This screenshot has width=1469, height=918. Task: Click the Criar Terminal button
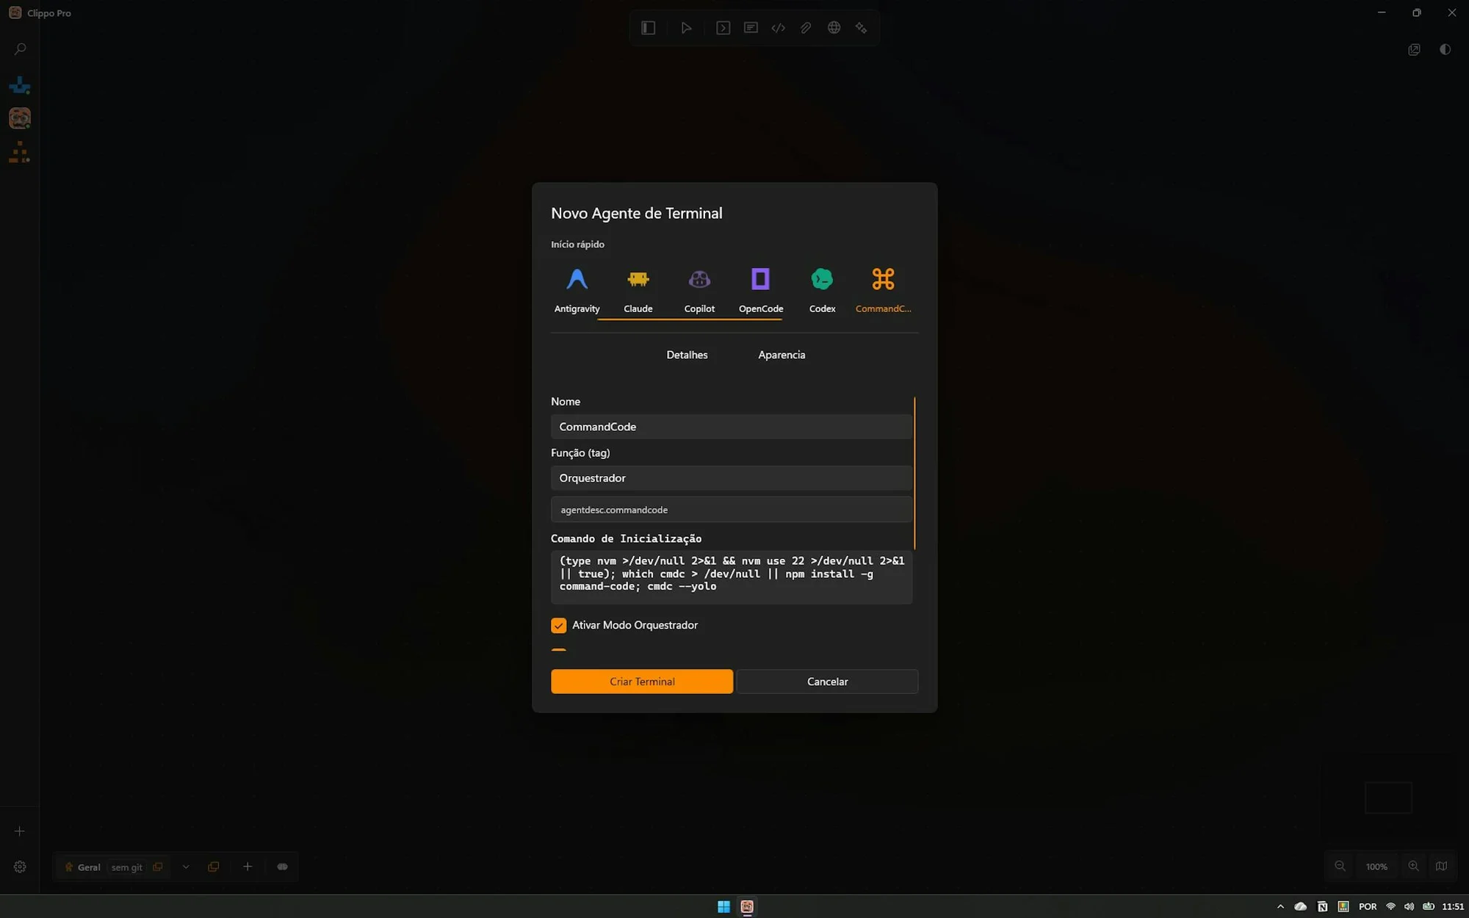[x=641, y=681]
